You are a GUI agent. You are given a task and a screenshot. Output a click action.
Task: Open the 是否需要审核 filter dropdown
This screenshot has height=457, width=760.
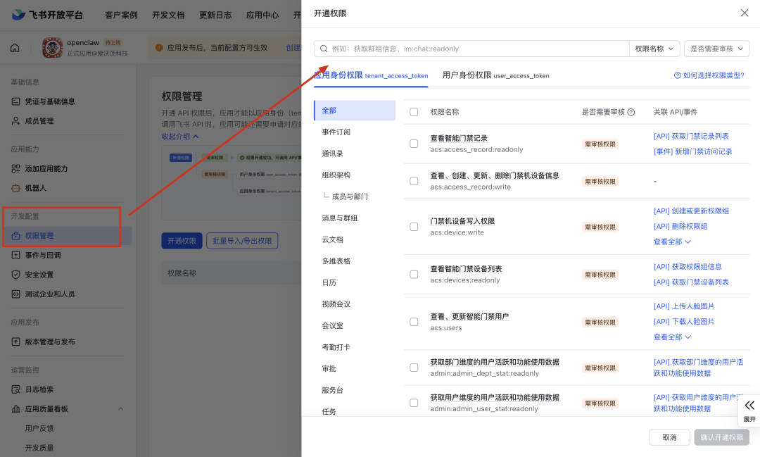(x=716, y=49)
